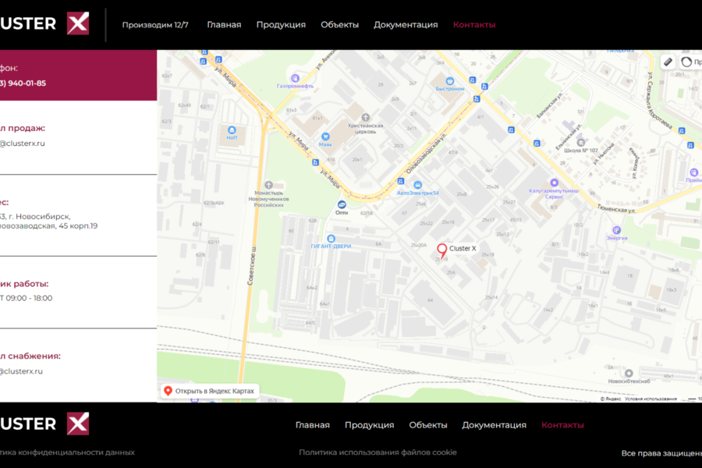This screenshot has width=702, height=468.
Task: Open Объекты in the header menu
Action: [340, 25]
